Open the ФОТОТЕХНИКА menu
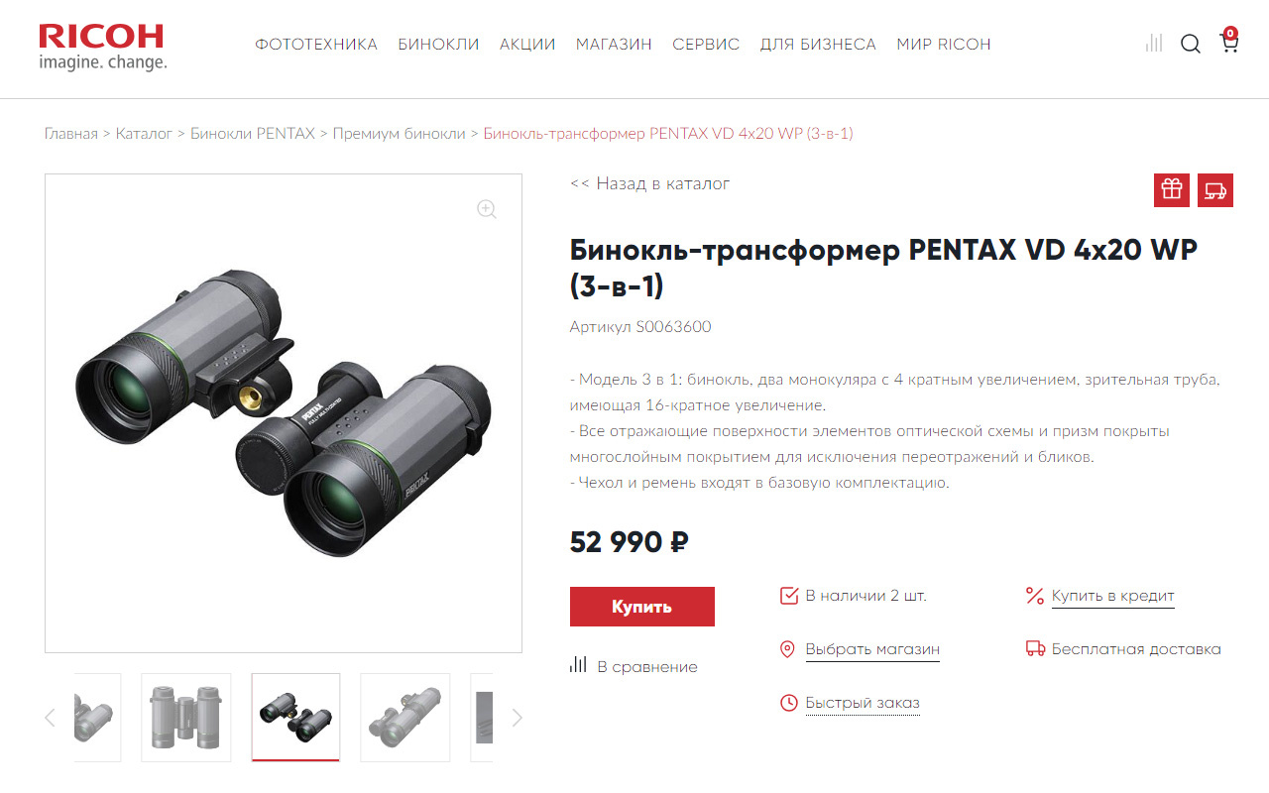This screenshot has width=1269, height=793. tap(316, 45)
